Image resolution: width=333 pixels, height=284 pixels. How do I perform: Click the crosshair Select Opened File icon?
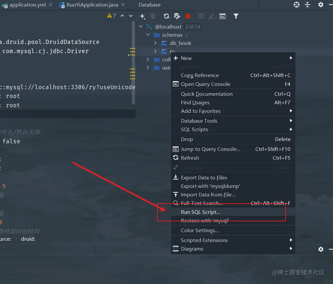[297, 5]
